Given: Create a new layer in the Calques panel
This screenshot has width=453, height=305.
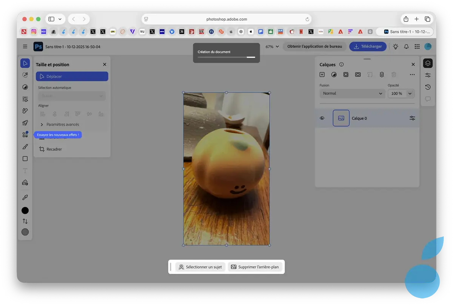Looking at the screenshot, I should 322,75.
